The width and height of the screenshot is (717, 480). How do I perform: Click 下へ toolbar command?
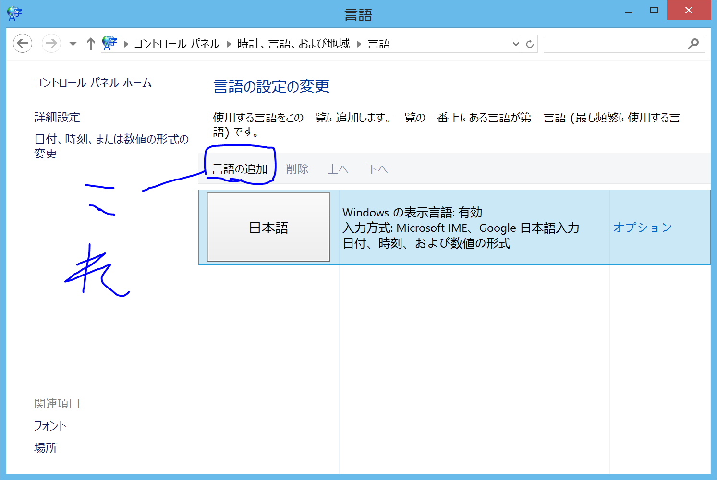377,169
